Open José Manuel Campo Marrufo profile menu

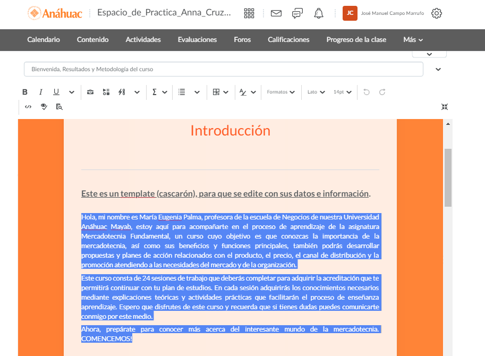[x=383, y=13]
